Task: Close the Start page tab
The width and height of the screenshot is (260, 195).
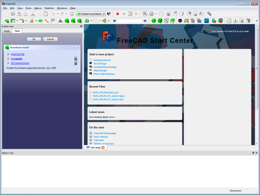Action: [x=103, y=147]
